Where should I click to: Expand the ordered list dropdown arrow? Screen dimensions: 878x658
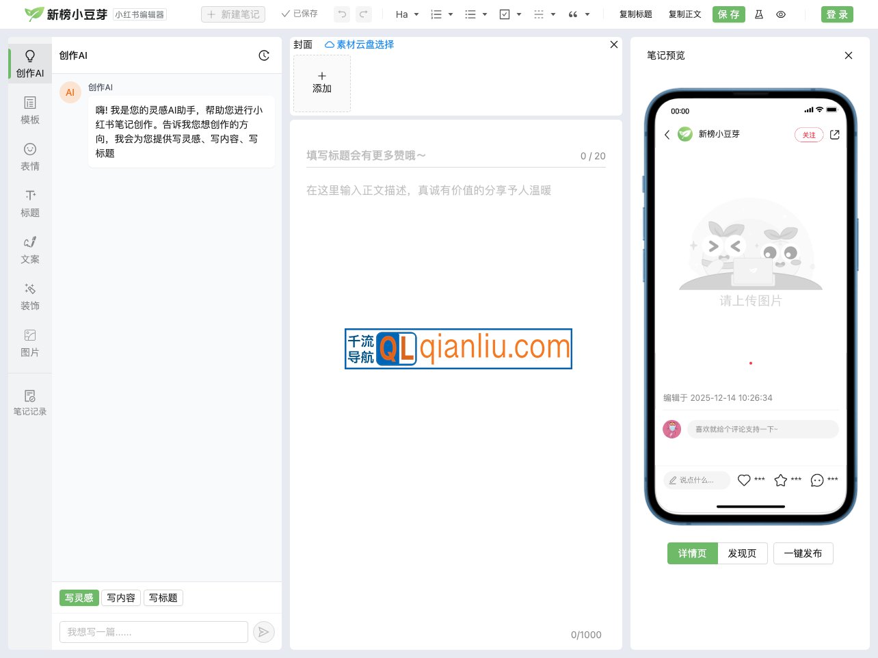[x=450, y=14]
